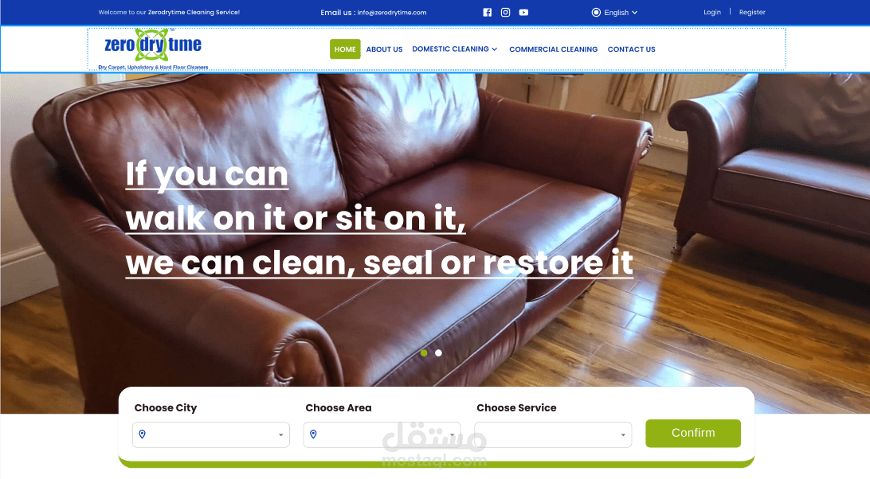
Task: Click the Login link
Action: pyautogui.click(x=712, y=12)
